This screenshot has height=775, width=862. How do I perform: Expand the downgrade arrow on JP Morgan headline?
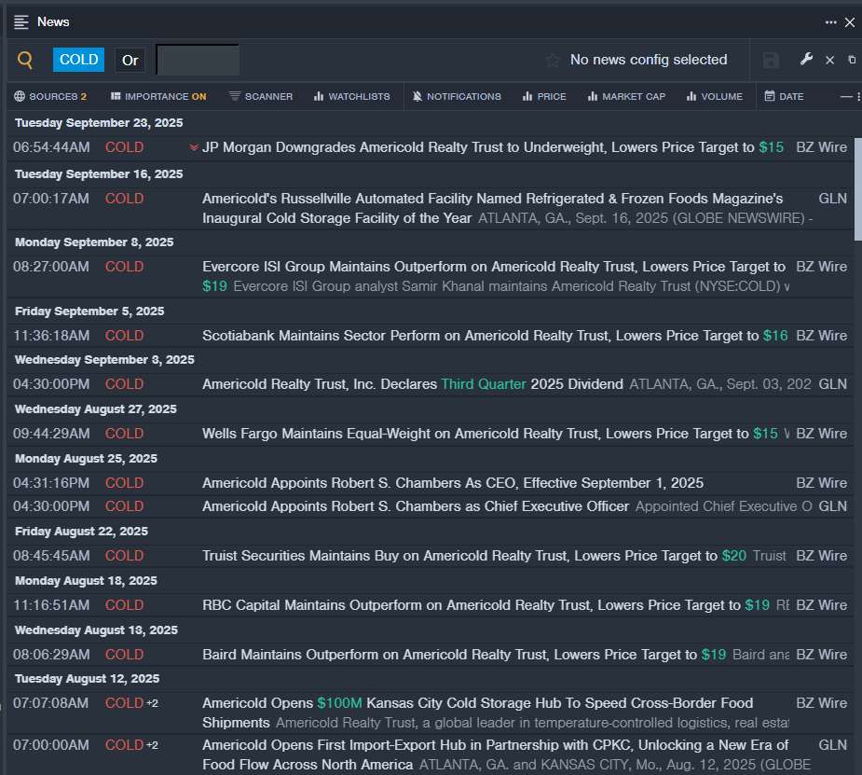(194, 147)
